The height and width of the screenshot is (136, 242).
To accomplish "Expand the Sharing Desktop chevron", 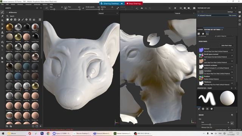I will click(122, 3).
